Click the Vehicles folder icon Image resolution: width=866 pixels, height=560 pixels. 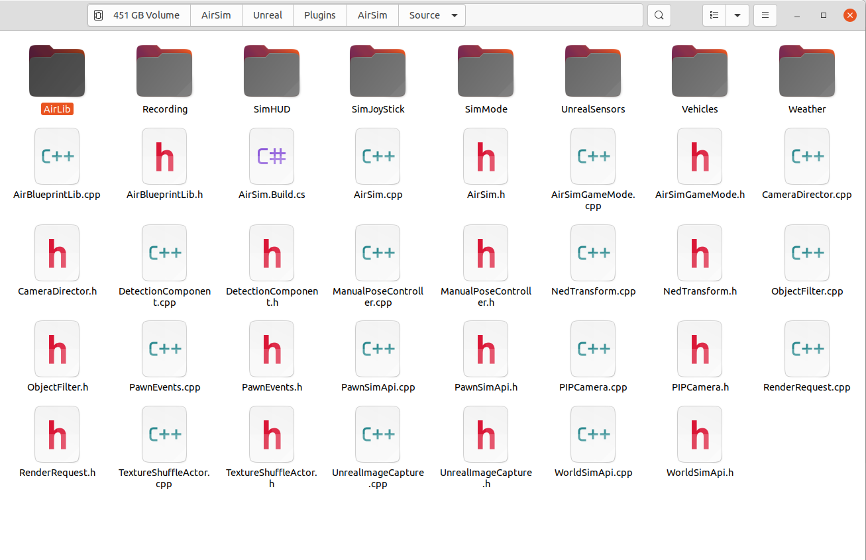700,71
